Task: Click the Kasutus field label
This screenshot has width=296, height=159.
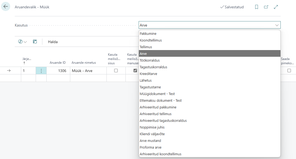Action: (21, 25)
